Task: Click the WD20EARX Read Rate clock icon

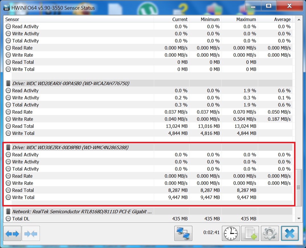Action: [x=8, y=112]
